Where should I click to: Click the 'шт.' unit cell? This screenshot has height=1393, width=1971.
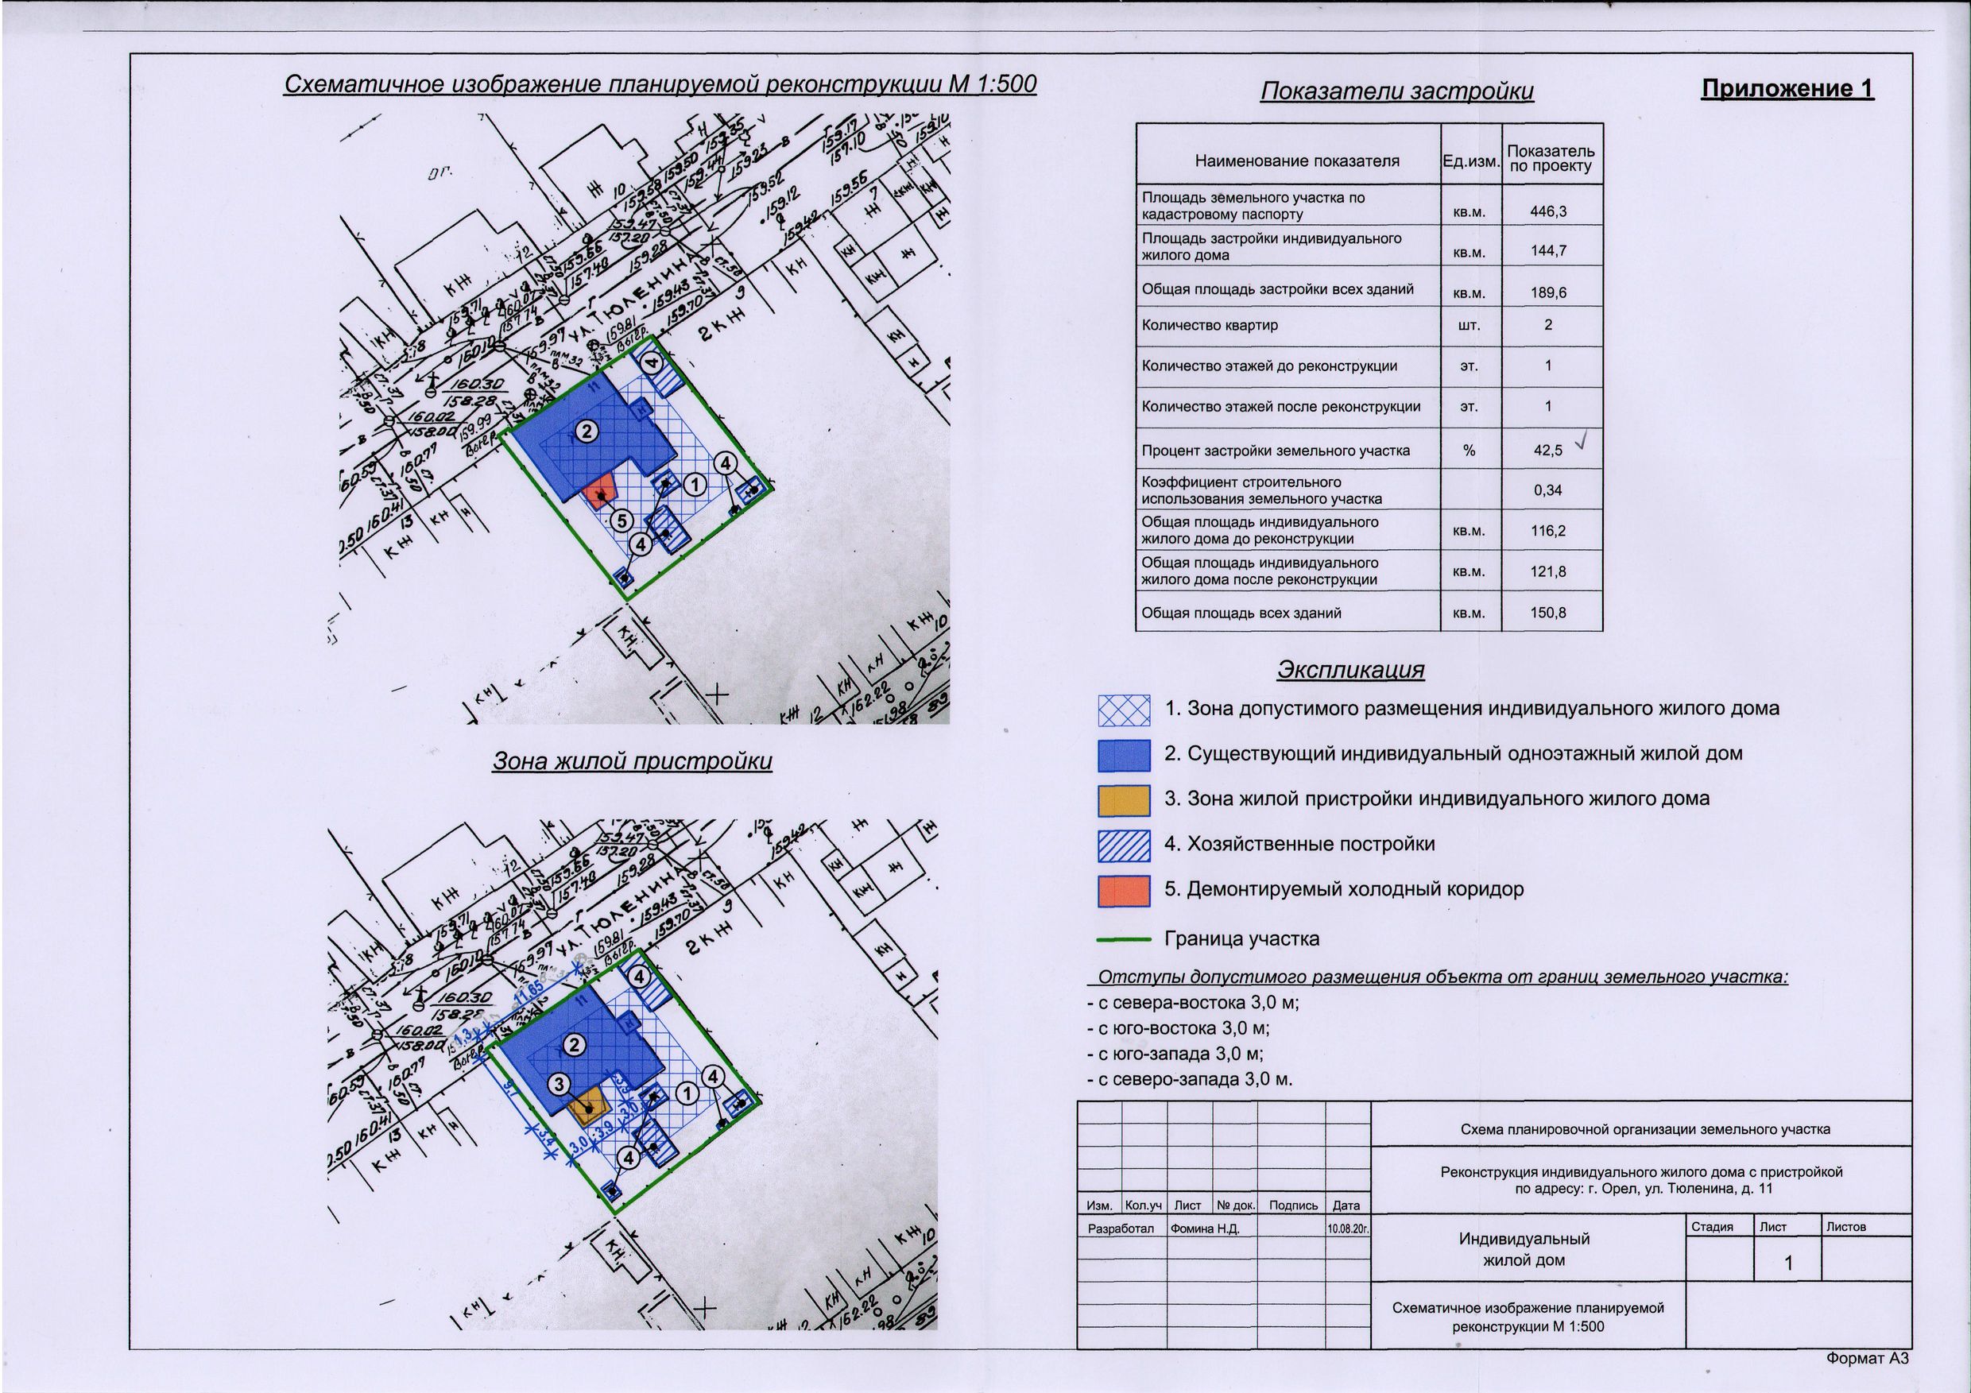point(1469,325)
